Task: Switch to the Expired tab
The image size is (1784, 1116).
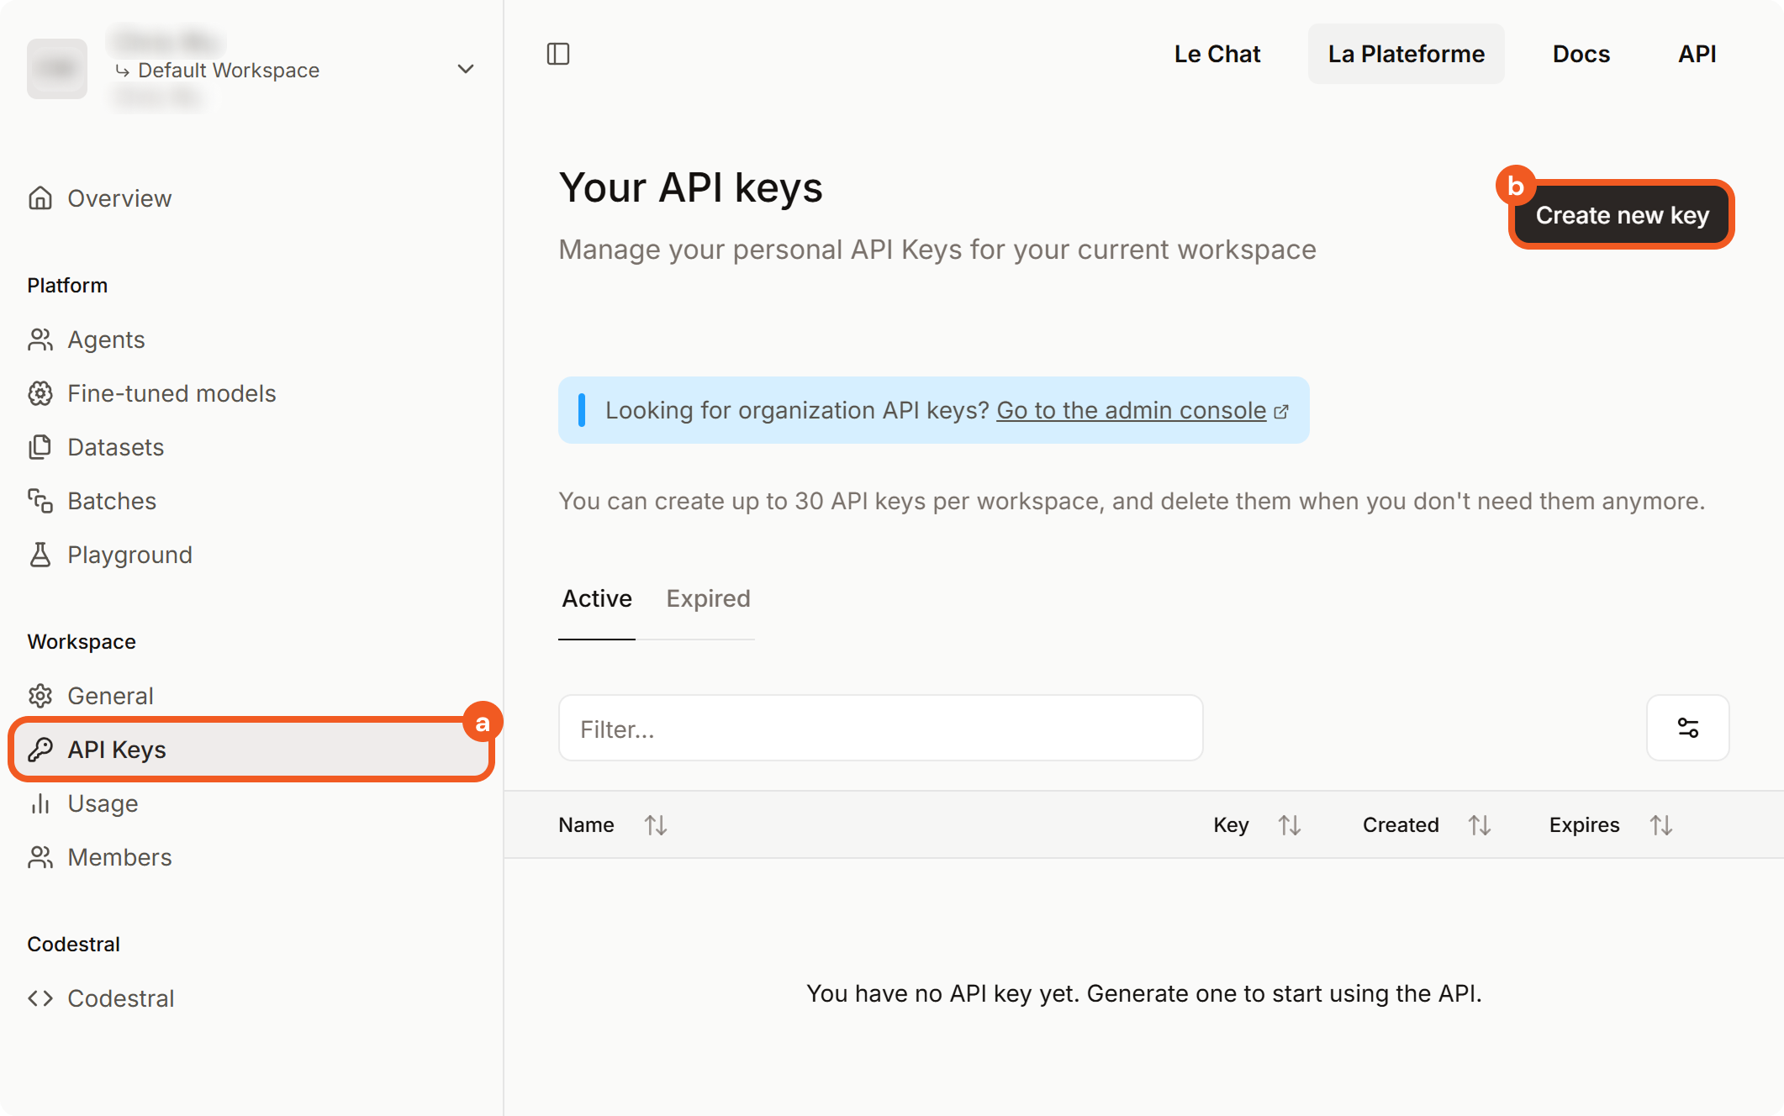Action: point(708,598)
